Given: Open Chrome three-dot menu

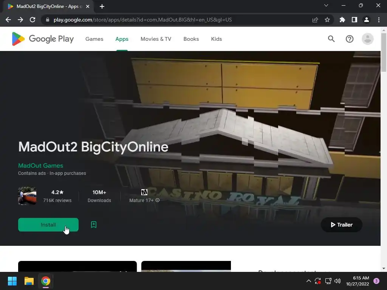Looking at the screenshot, I should click(x=379, y=20).
